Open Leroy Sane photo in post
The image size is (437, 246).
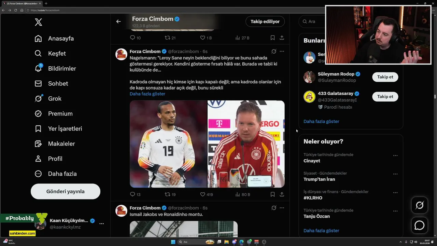coord(168,144)
